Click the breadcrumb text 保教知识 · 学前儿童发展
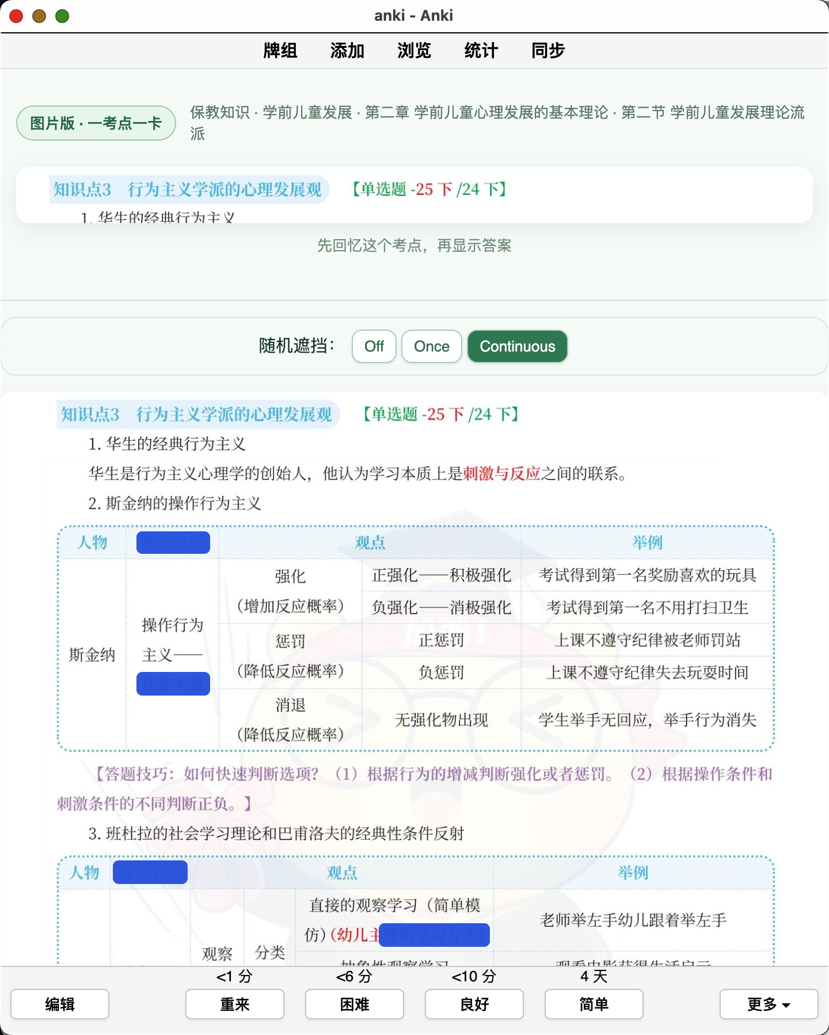 271,112
